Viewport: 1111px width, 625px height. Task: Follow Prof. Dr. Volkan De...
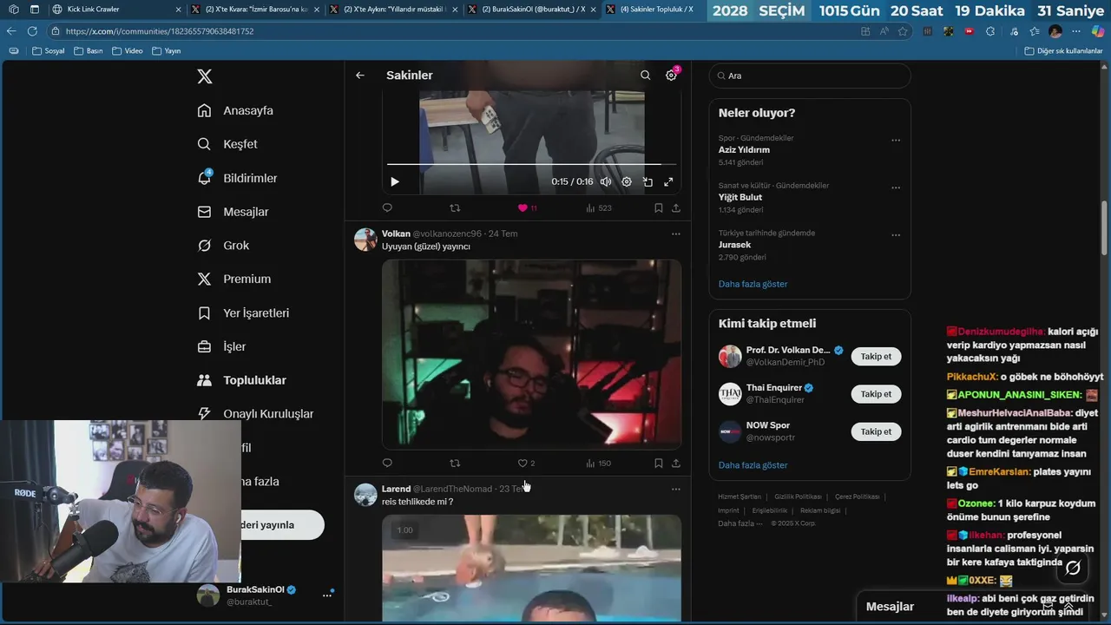click(876, 357)
